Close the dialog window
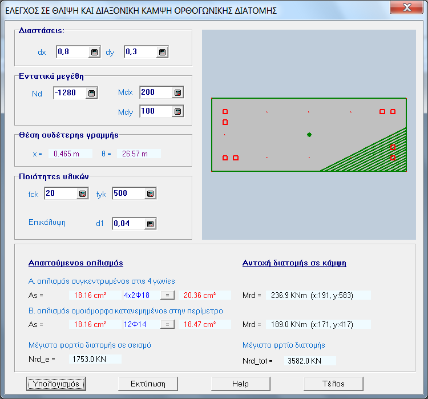Screen dimensions: 428x399 405,8
